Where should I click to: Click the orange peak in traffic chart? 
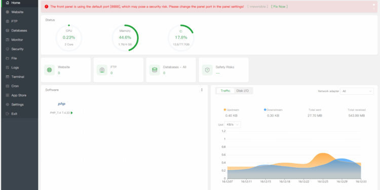(323, 154)
